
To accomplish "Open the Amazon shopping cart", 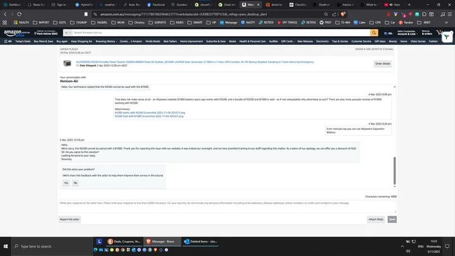I will pos(439,33).
